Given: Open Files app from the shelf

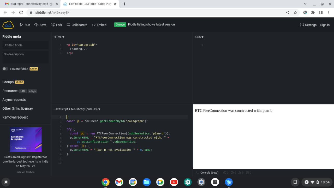Looking at the screenshot, I should [147, 182].
